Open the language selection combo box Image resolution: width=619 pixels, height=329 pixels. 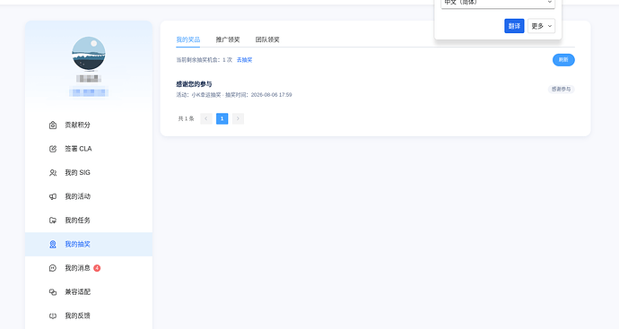tap(498, 4)
